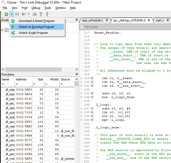The image size is (171, 163).
Task: Close the Breakpoints panel
Action: click(x=77, y=20)
